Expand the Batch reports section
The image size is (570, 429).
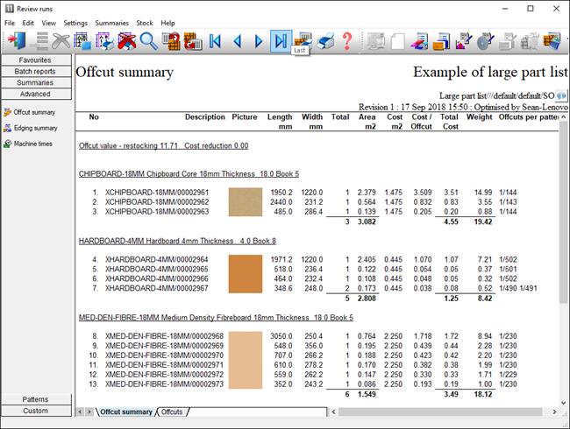click(x=35, y=71)
